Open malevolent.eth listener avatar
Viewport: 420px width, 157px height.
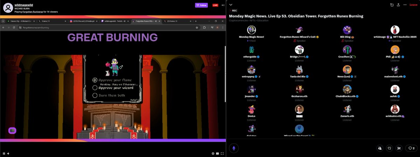pos(395,69)
